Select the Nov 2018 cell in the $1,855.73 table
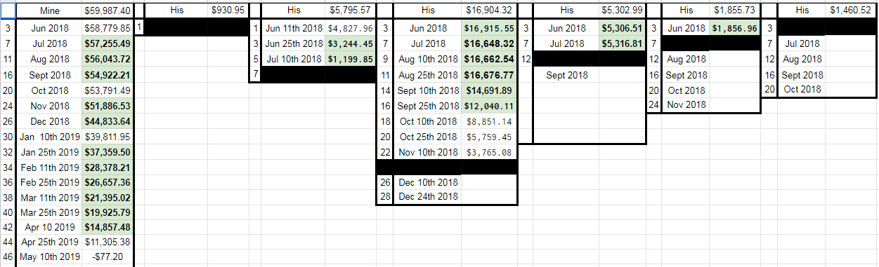The height and width of the screenshot is (267, 879). point(685,105)
